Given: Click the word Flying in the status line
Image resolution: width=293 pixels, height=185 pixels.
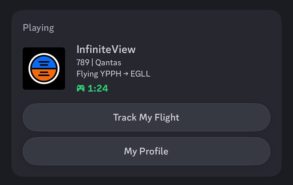Looking at the screenshot, I should [x=87, y=74].
